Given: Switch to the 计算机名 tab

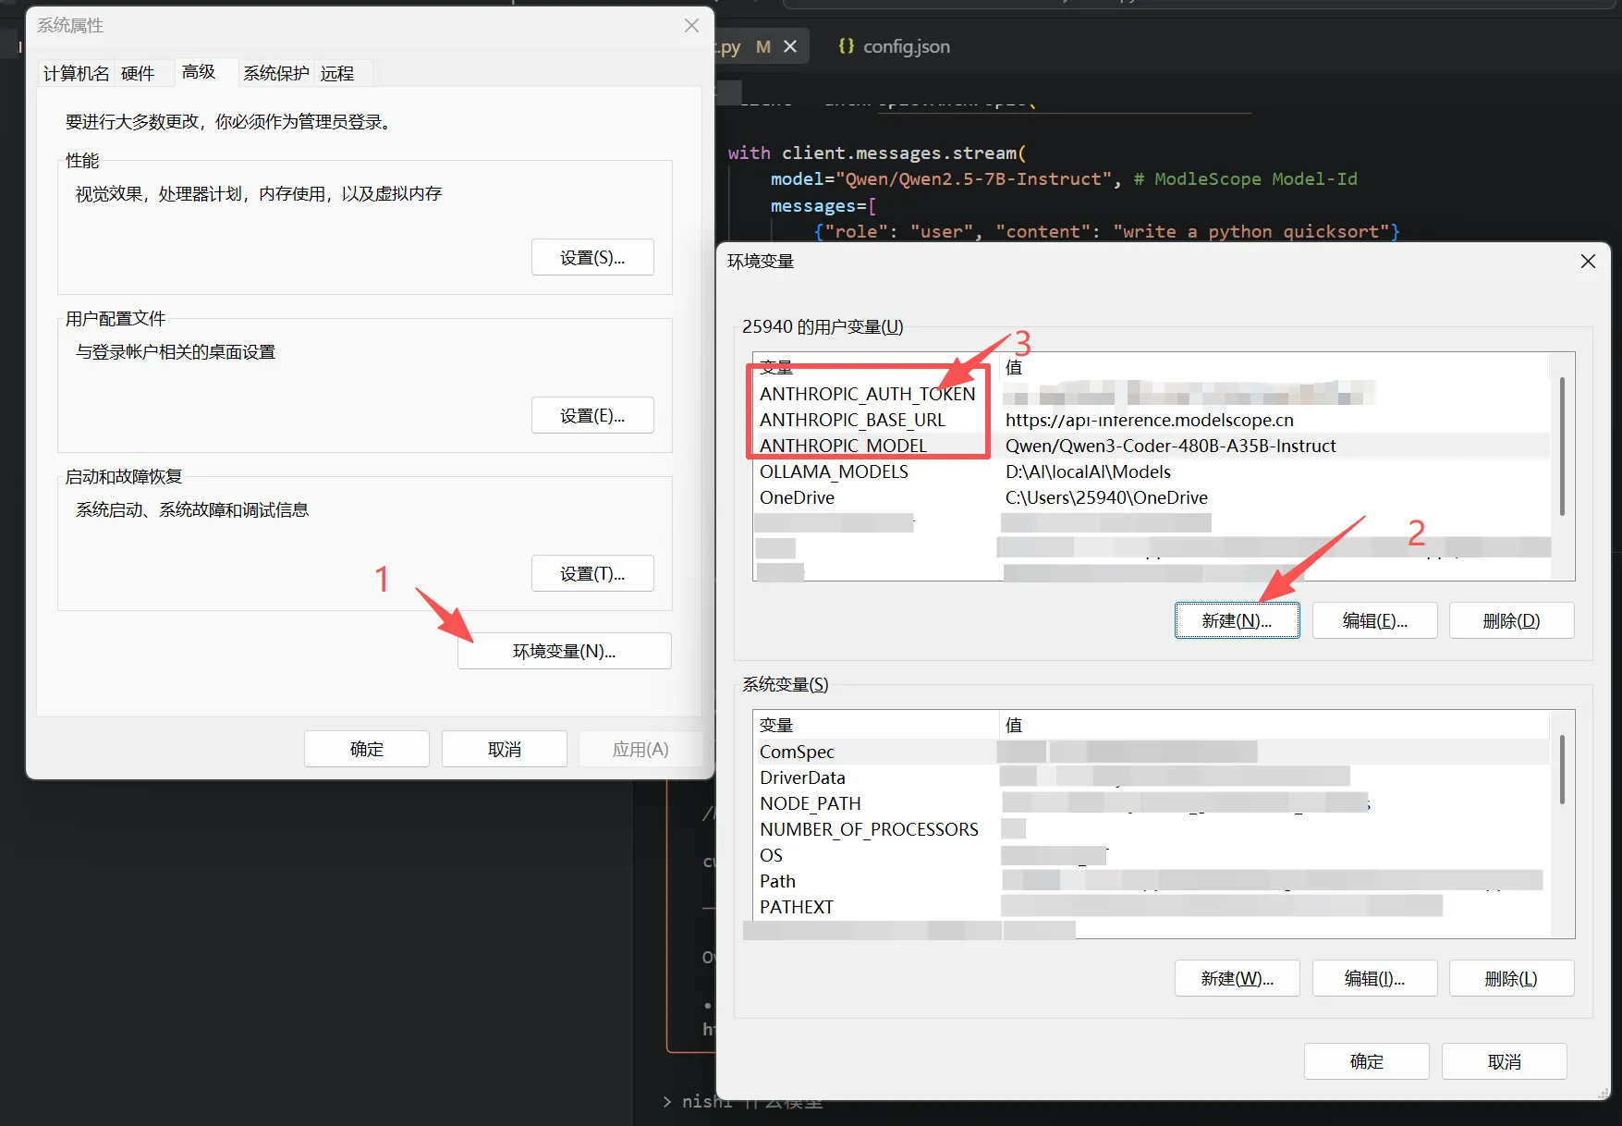Looking at the screenshot, I should (76, 73).
